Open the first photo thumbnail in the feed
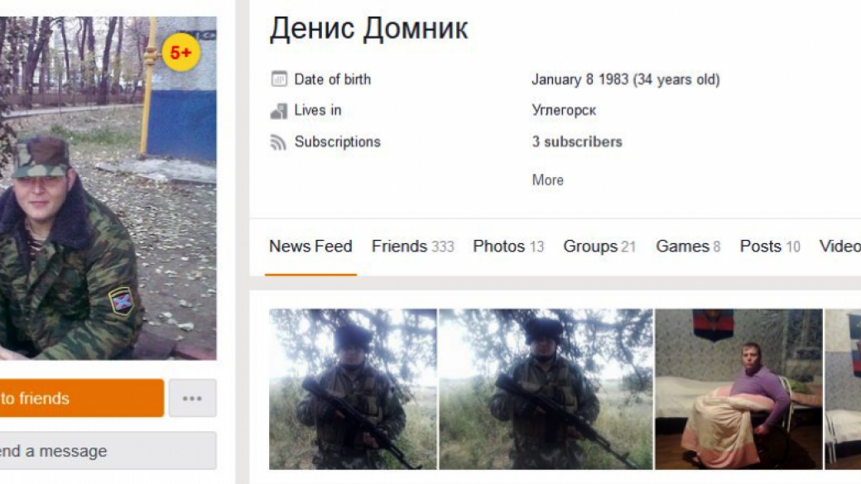This screenshot has width=861, height=484. click(x=353, y=389)
